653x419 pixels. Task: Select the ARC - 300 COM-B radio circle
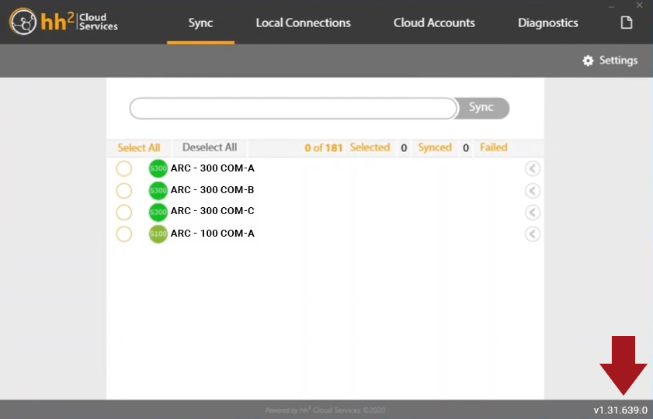124,191
